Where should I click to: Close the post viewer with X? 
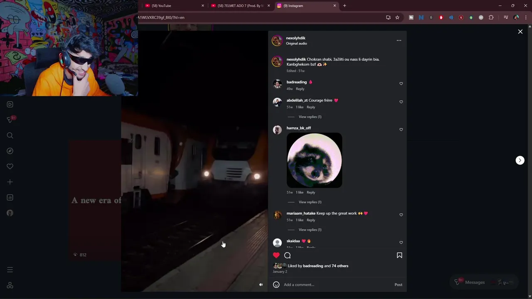pyautogui.click(x=520, y=32)
